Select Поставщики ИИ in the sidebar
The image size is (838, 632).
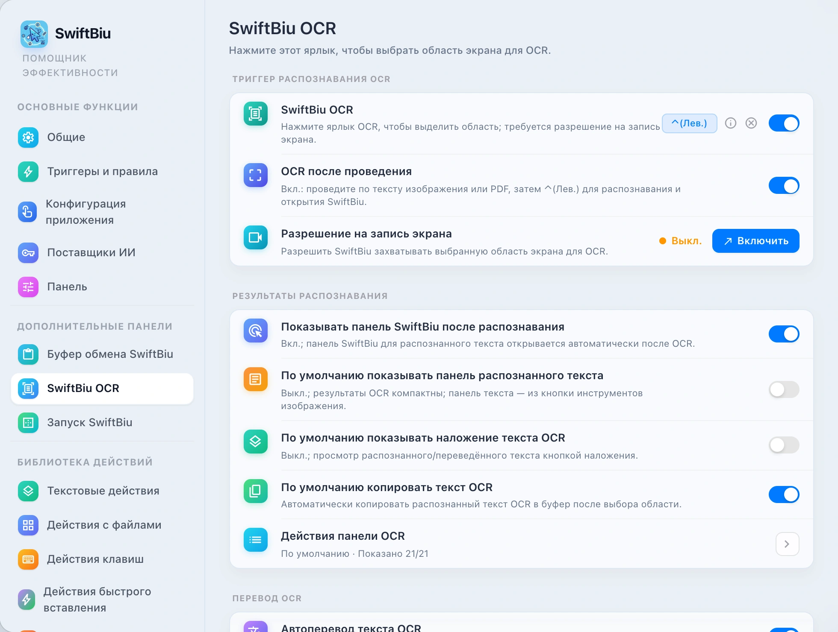(102, 253)
